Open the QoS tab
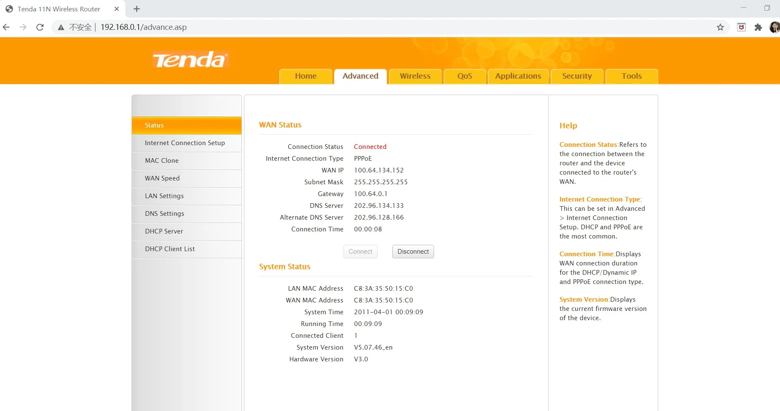Image resolution: width=780 pixels, height=411 pixels. click(x=464, y=76)
